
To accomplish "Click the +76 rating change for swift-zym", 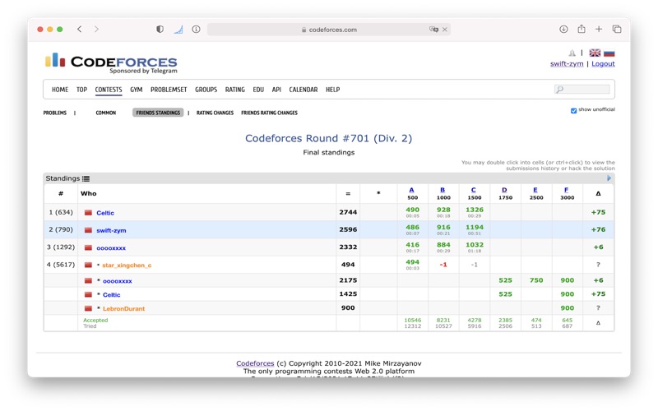I will pos(599,229).
